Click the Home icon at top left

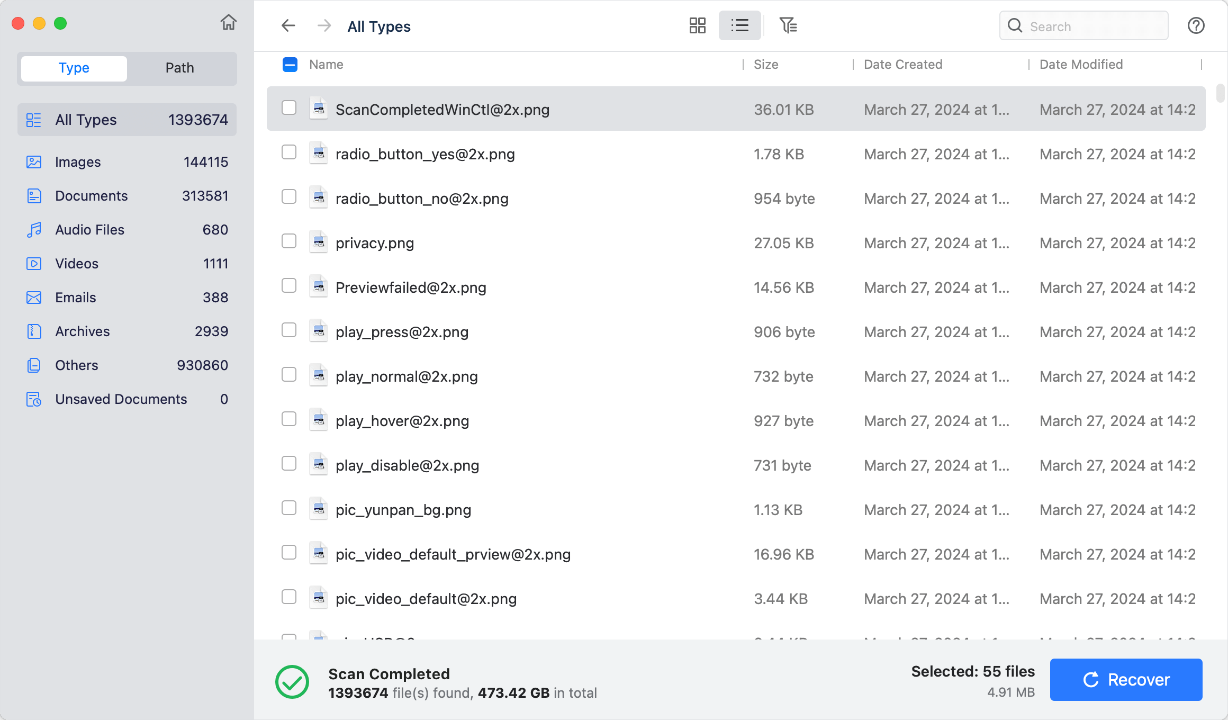click(229, 23)
